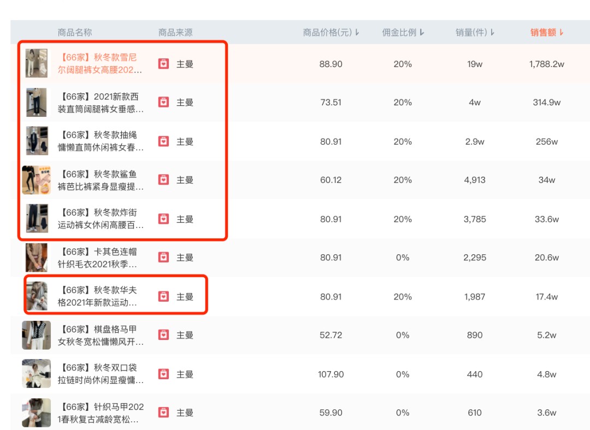This screenshot has width=590, height=430.
Task: Open thumbnail of 秋冬款抽绳慵懒直筒休闲裤
Action: point(37,141)
